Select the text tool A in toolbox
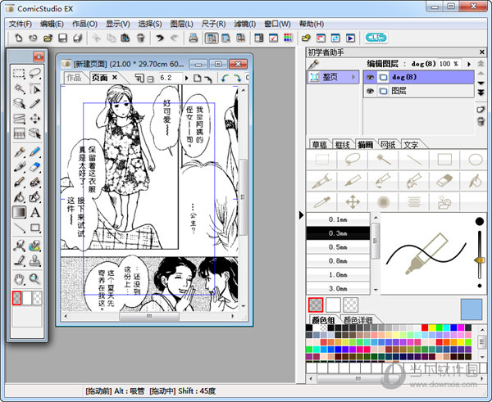492x402 pixels. (x=35, y=212)
